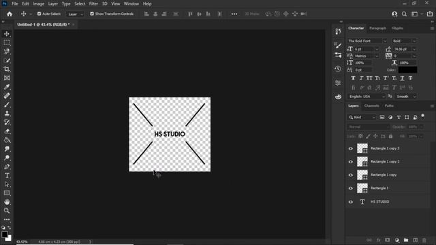Open the Search magnifier in options bar
Viewport: 436px width, 245px height.
pos(404,14)
